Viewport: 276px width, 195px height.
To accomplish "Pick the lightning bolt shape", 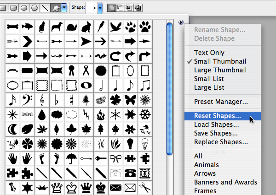I will 86,115.
